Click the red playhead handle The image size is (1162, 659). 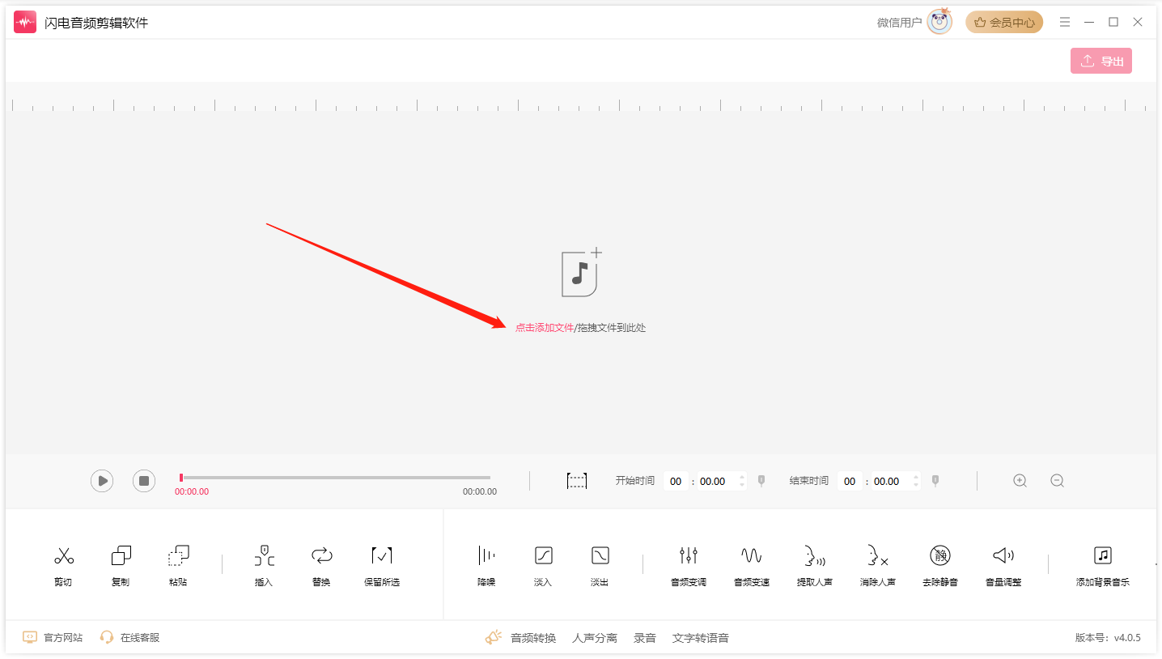click(181, 478)
